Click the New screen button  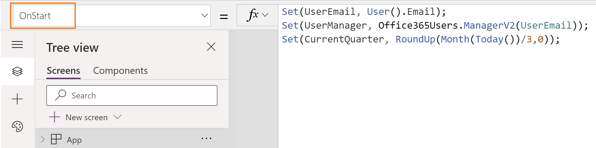click(x=86, y=117)
